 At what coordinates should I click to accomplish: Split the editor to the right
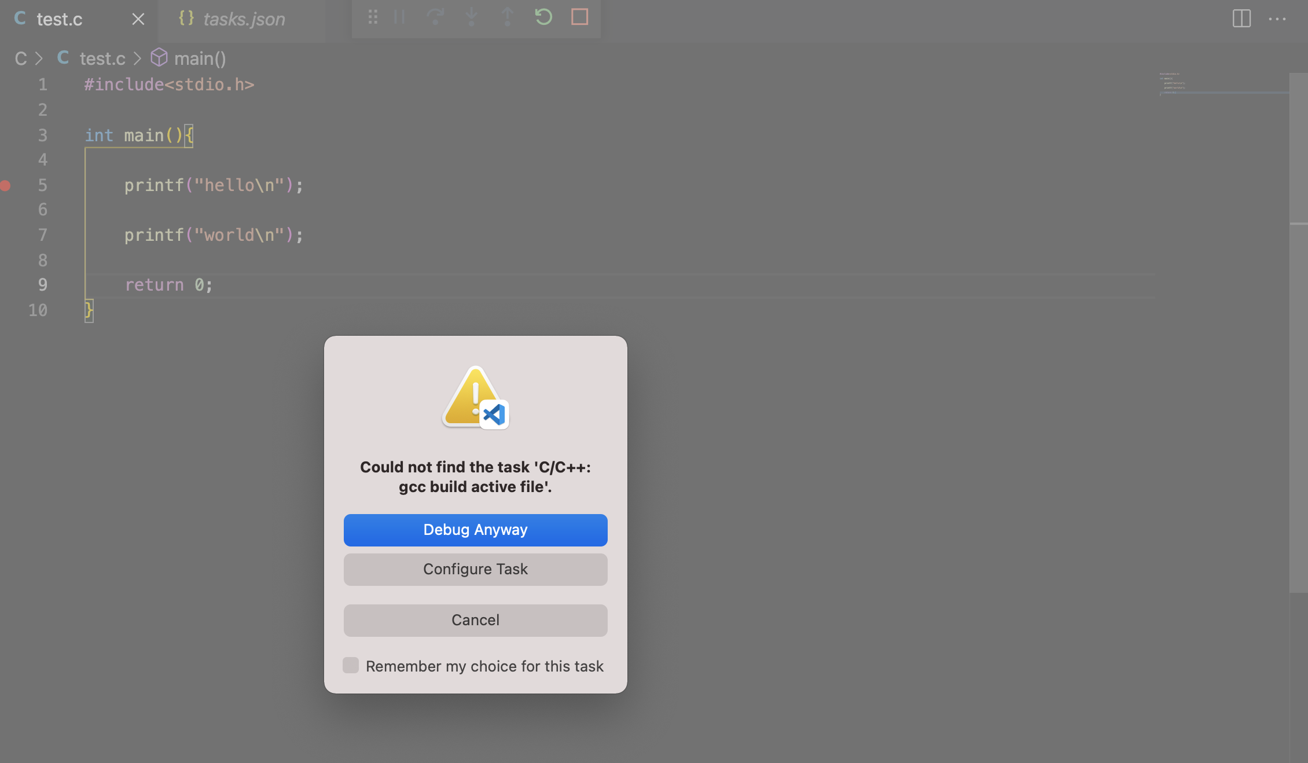point(1241,19)
